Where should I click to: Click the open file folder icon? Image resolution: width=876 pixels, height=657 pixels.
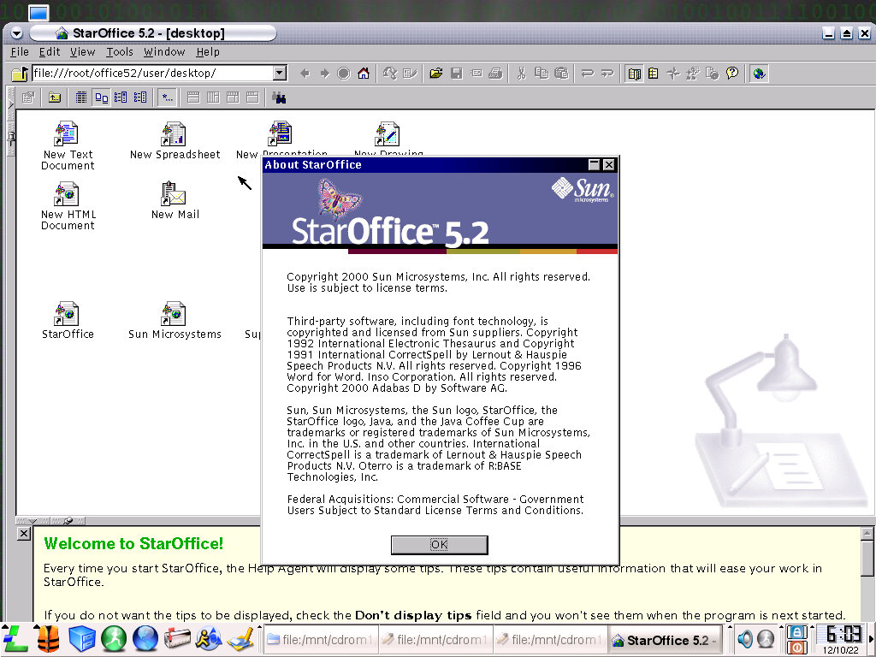point(436,74)
